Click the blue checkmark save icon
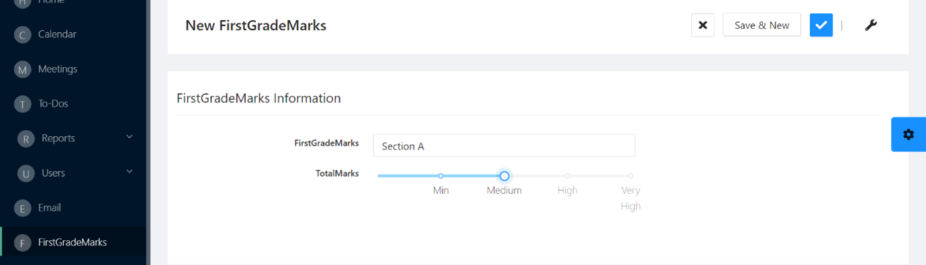The width and height of the screenshot is (926, 265). (821, 25)
